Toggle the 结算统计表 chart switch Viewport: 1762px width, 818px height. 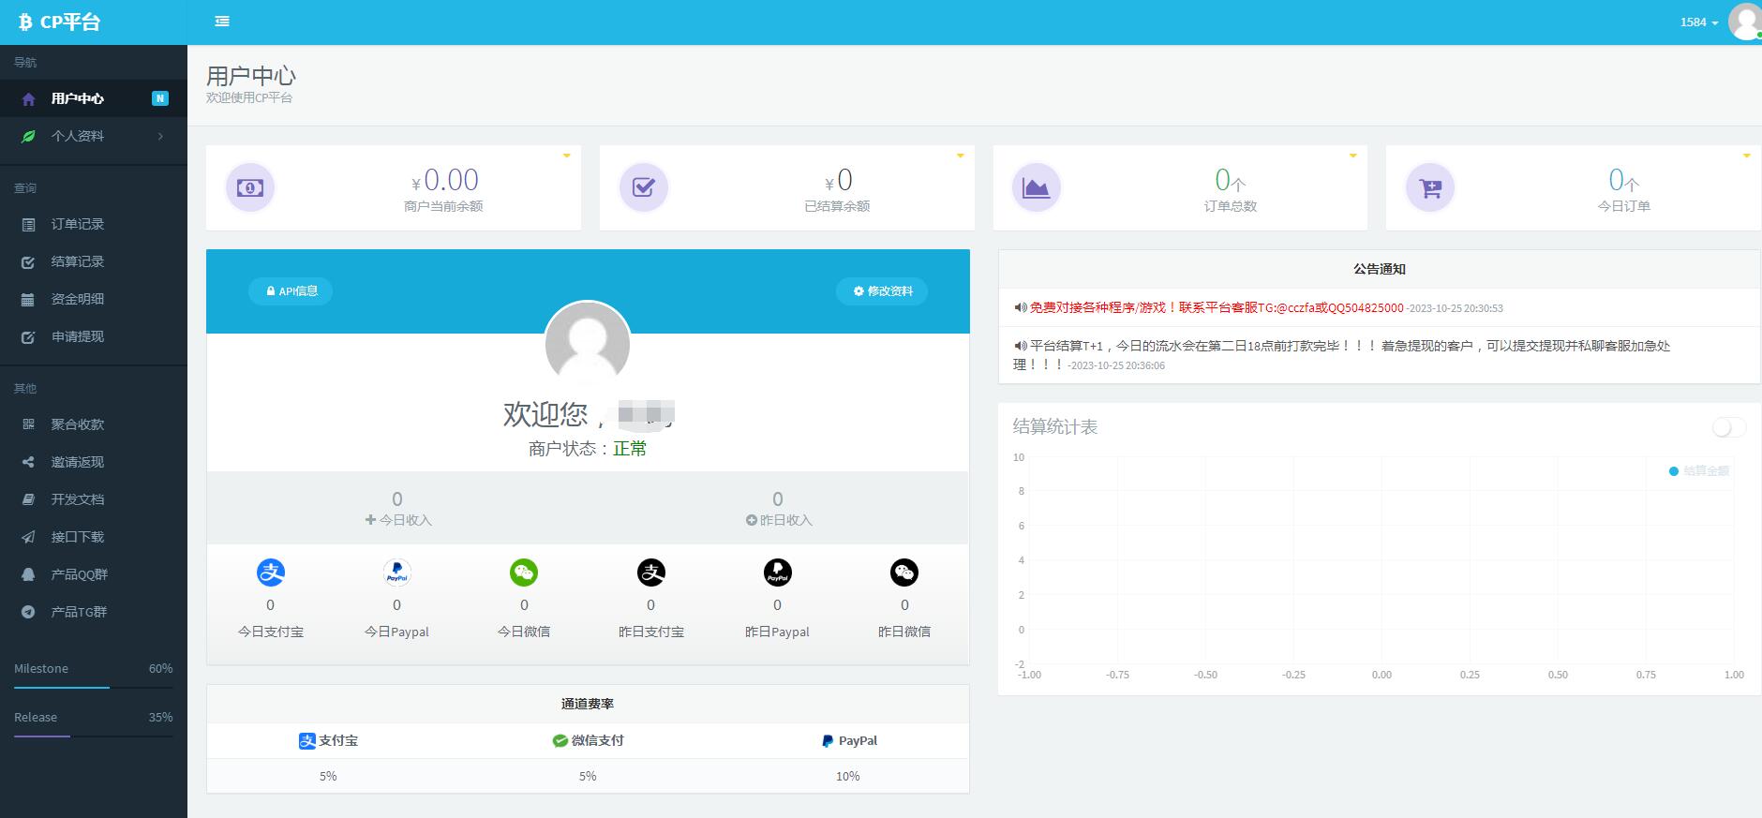pyautogui.click(x=1728, y=427)
